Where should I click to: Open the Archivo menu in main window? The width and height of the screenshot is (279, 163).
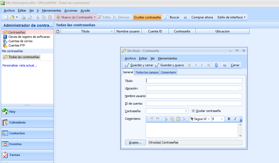point(9,11)
